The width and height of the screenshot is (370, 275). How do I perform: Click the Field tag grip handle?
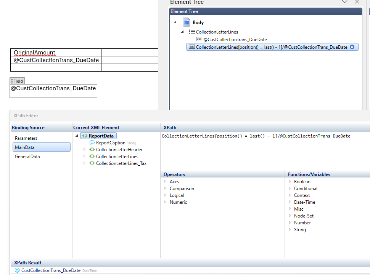pyautogui.click(x=12, y=81)
